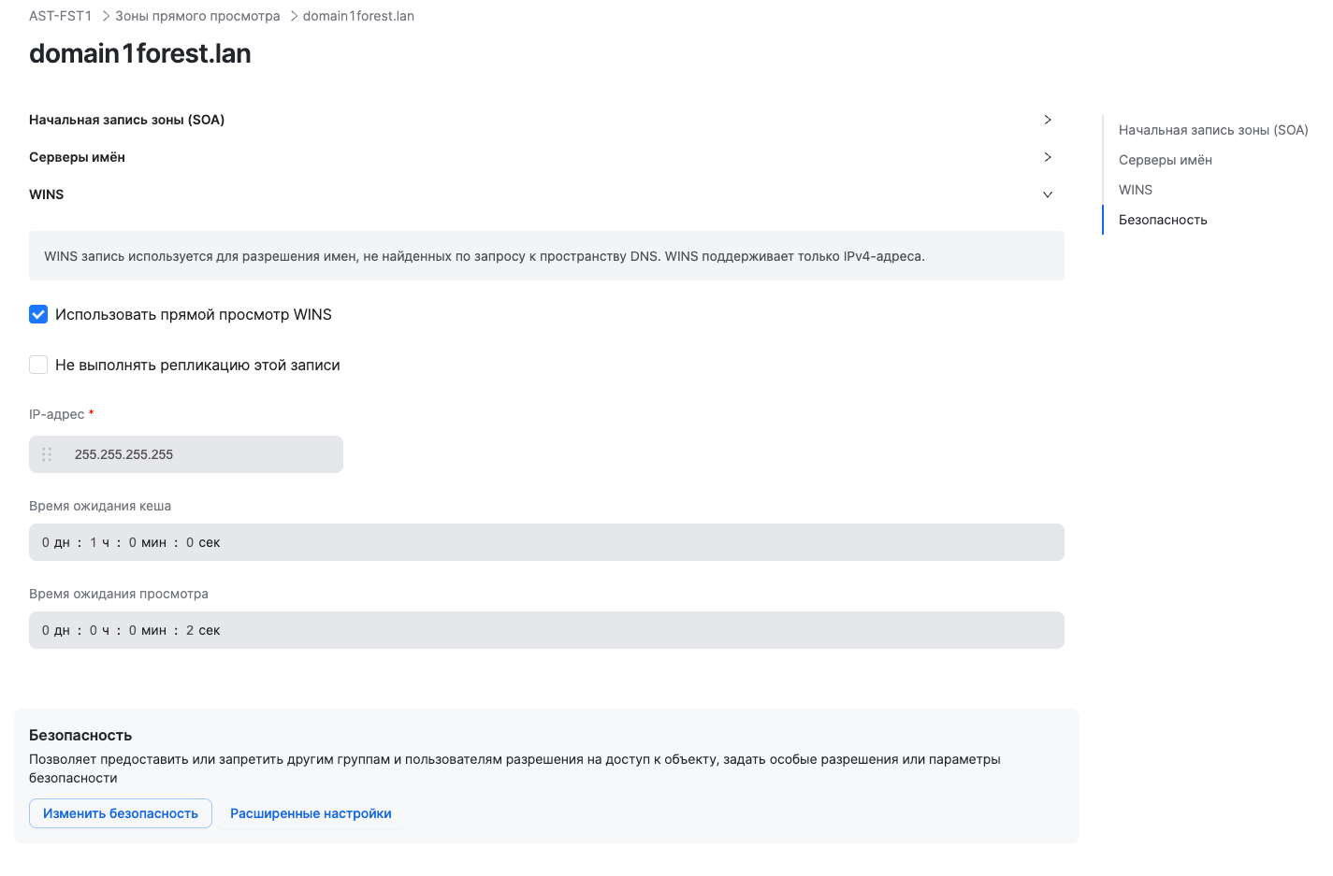The width and height of the screenshot is (1333, 876).
Task: Select Серверы имён in side navigation
Action: [1166, 160]
